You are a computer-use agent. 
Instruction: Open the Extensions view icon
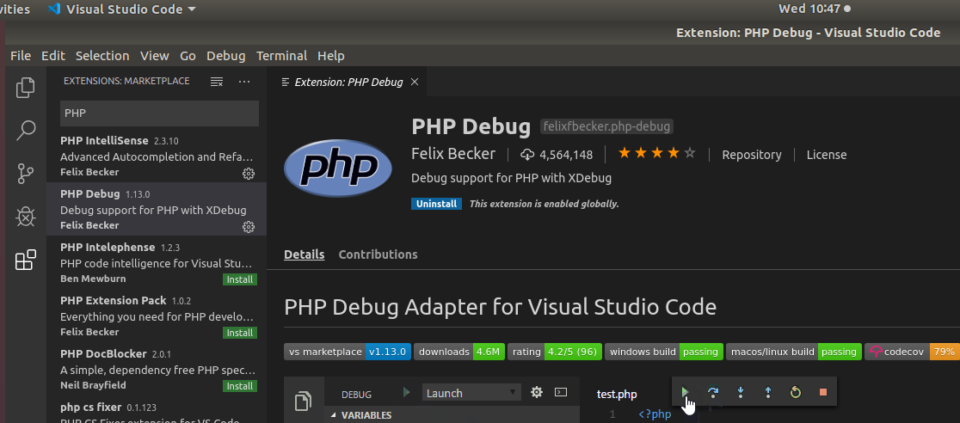coord(25,261)
